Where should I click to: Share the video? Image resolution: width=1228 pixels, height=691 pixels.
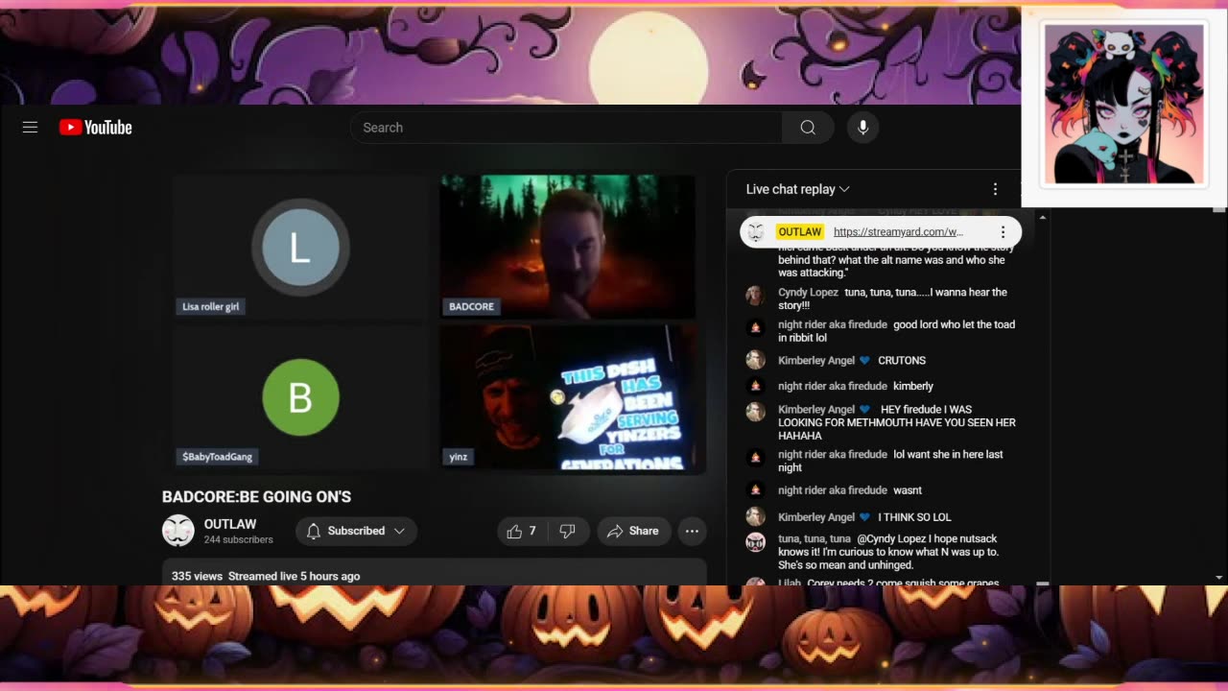tap(633, 531)
